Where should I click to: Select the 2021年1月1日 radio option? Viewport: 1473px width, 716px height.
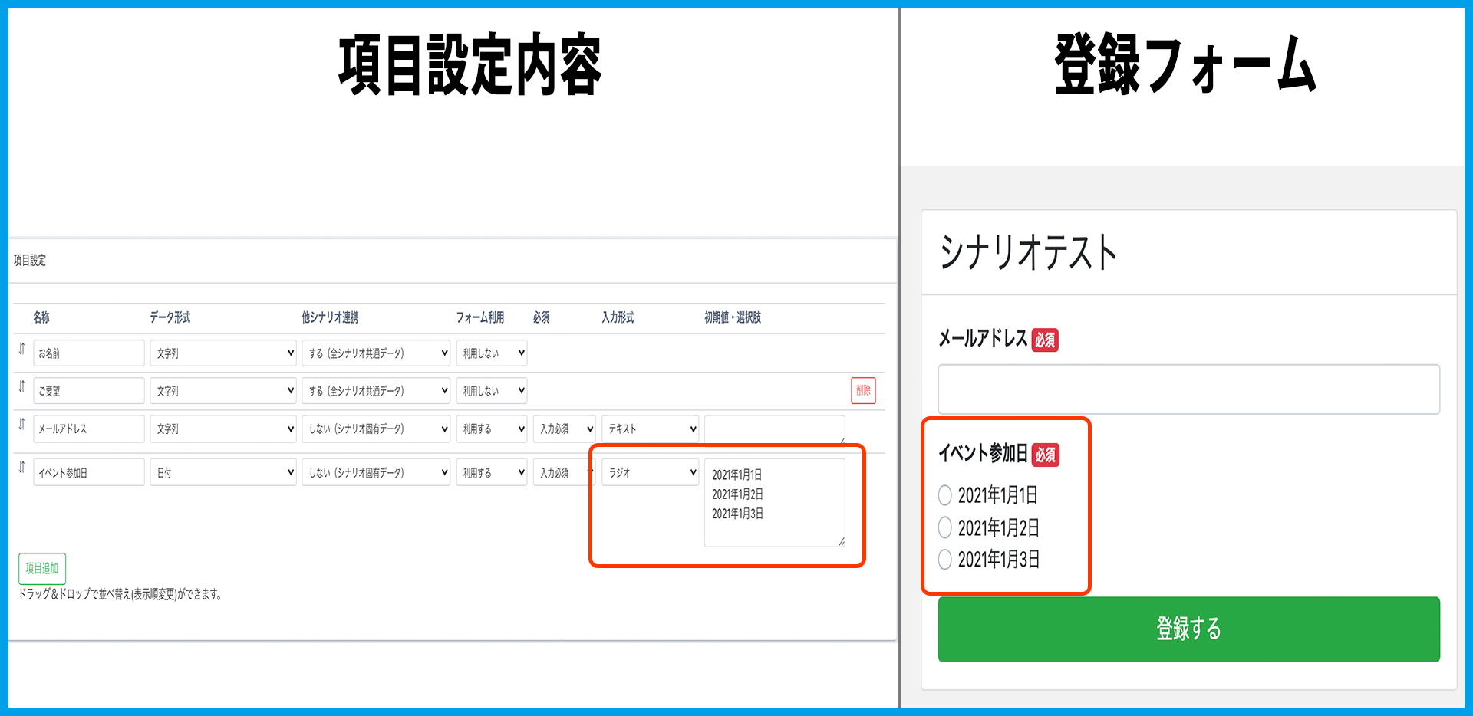coord(945,496)
